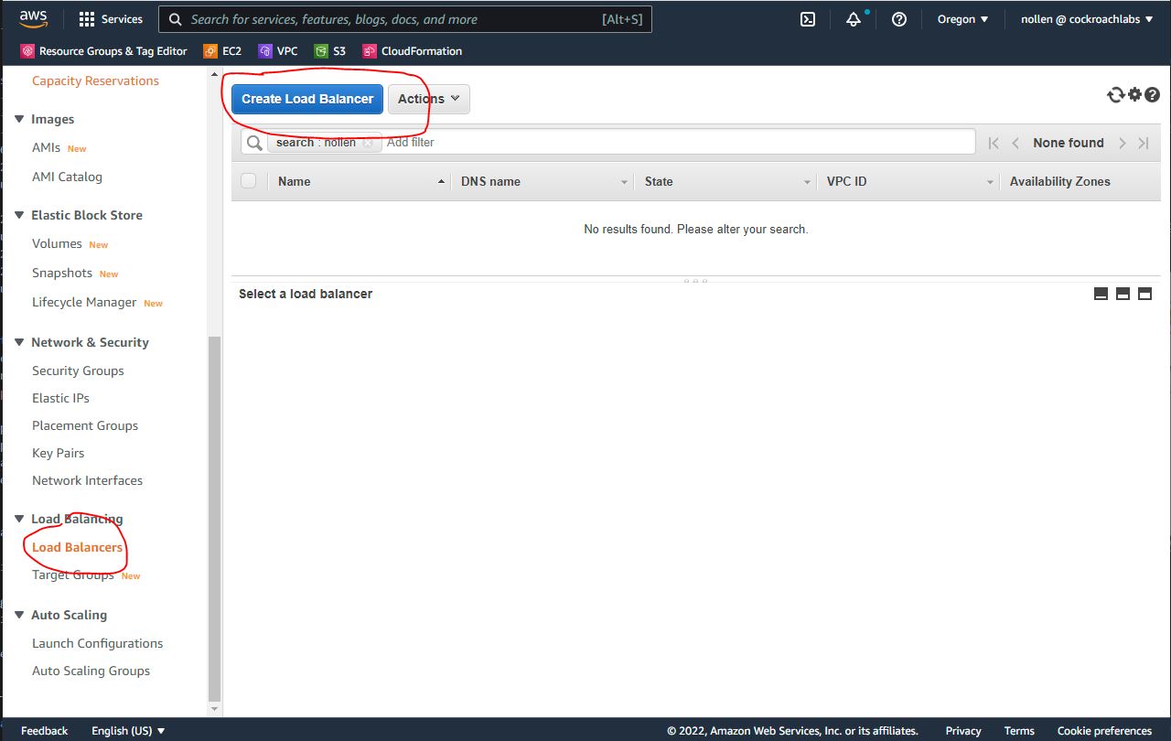
Task: Open Capacity Reservations in sidebar
Action: click(x=95, y=81)
